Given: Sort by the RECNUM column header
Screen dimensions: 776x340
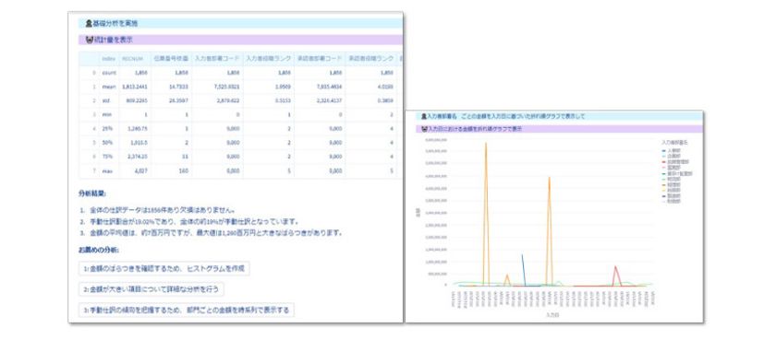Looking at the screenshot, I should pyautogui.click(x=133, y=59).
